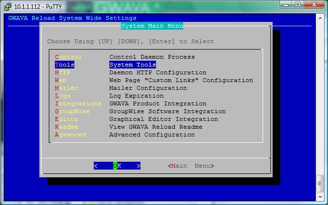Select the Logs menu entry
This screenshot has height=205, width=328.
point(63,96)
